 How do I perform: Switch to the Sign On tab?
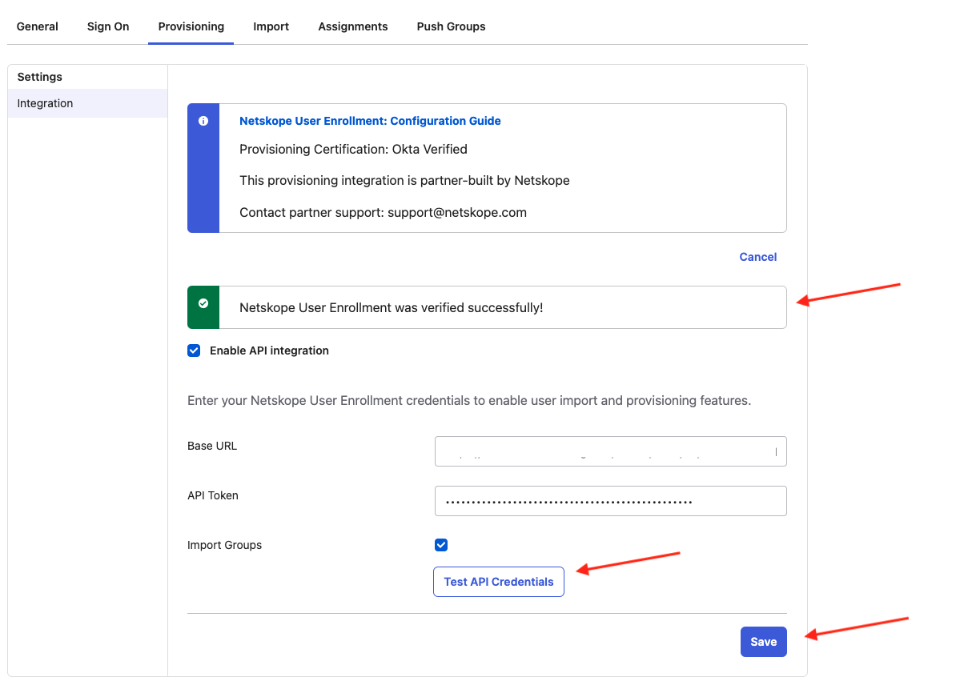pos(108,26)
